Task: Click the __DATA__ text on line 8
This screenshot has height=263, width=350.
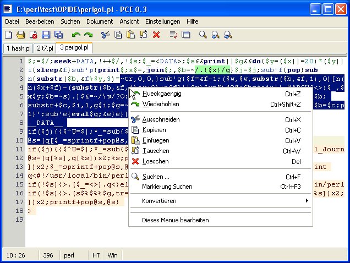Action: pos(45,123)
